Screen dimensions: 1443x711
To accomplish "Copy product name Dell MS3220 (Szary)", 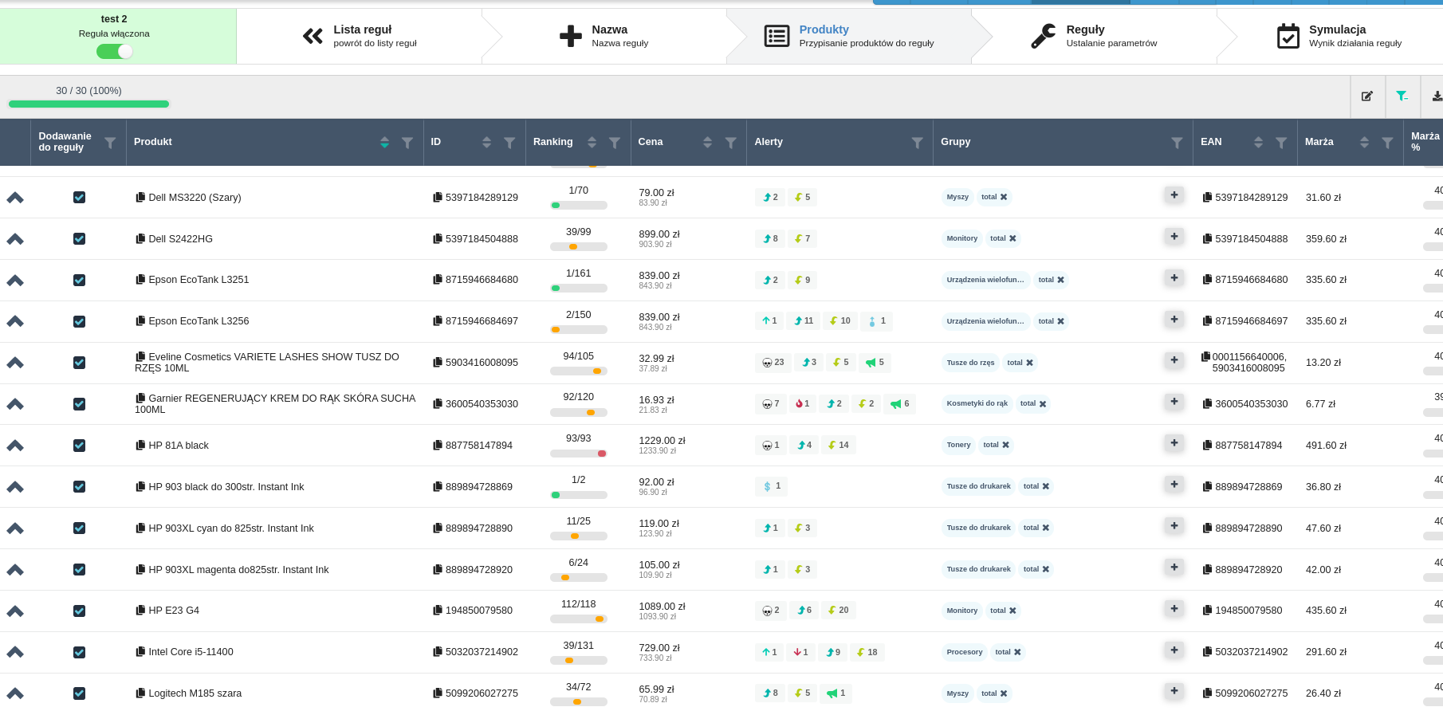I will point(140,197).
